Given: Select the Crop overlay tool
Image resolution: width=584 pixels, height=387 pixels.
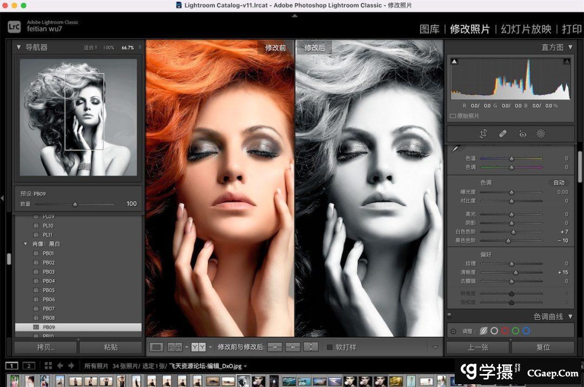Looking at the screenshot, I should (x=483, y=134).
